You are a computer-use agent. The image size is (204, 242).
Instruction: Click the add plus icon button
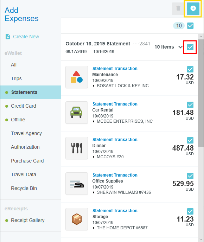point(193,8)
